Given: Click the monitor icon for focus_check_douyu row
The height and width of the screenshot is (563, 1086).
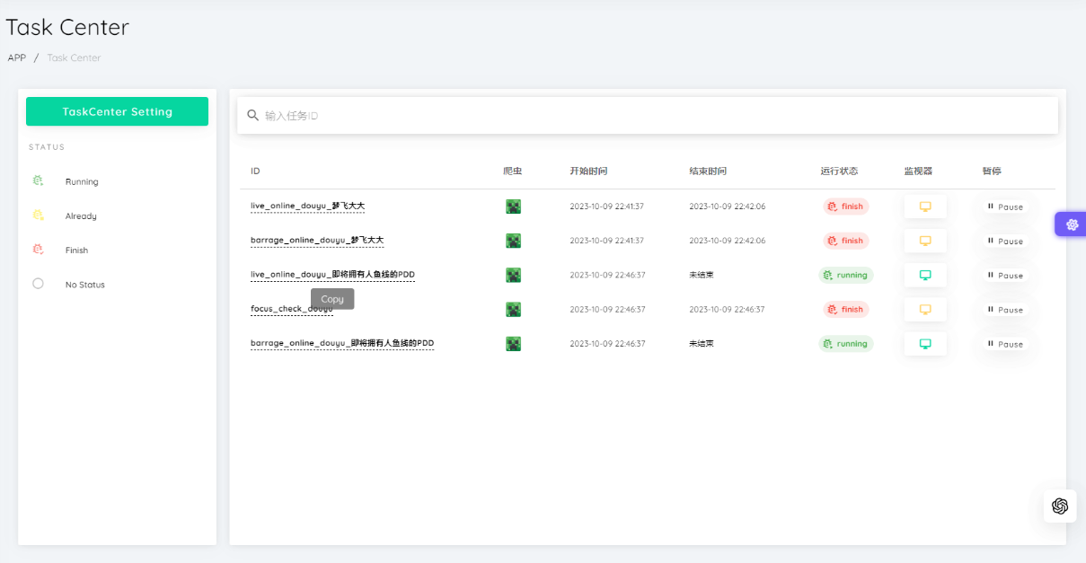Looking at the screenshot, I should point(925,310).
